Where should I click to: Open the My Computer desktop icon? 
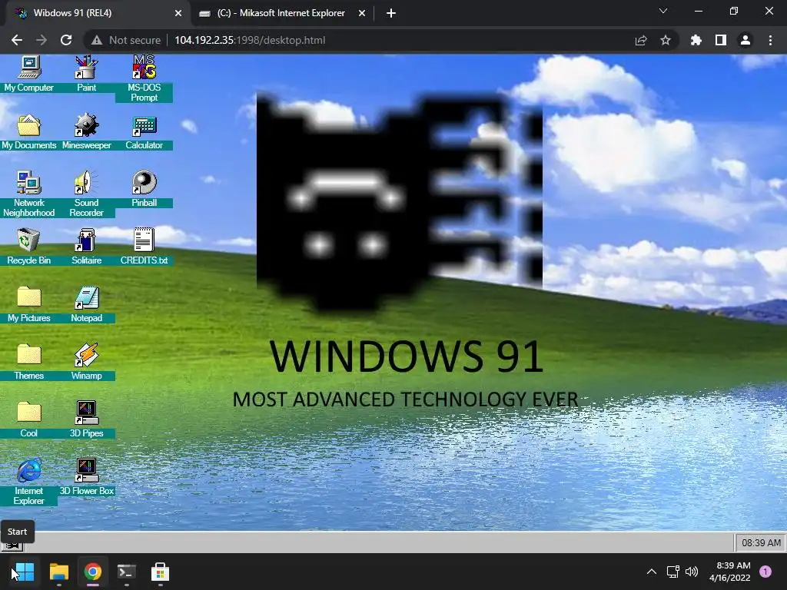coord(29,74)
